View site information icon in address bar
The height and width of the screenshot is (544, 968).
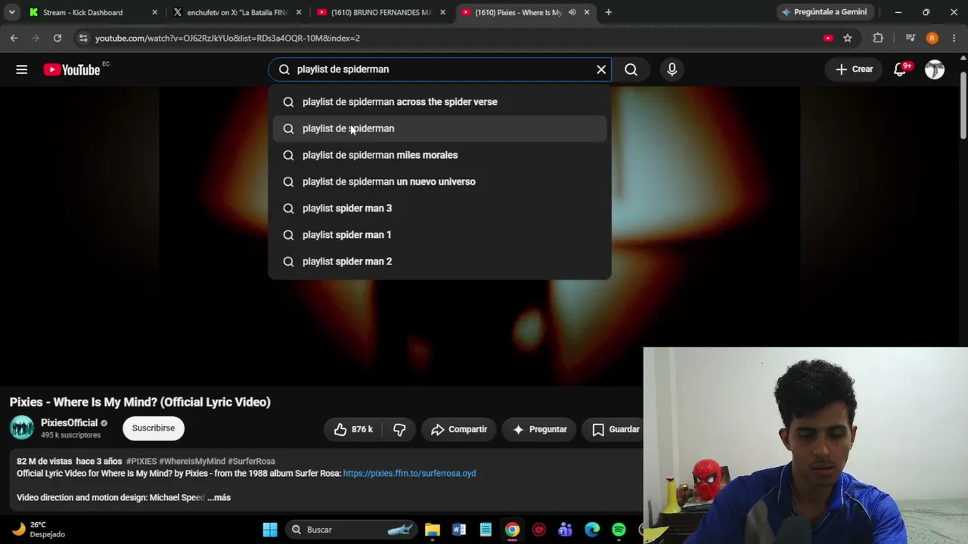pyautogui.click(x=83, y=38)
